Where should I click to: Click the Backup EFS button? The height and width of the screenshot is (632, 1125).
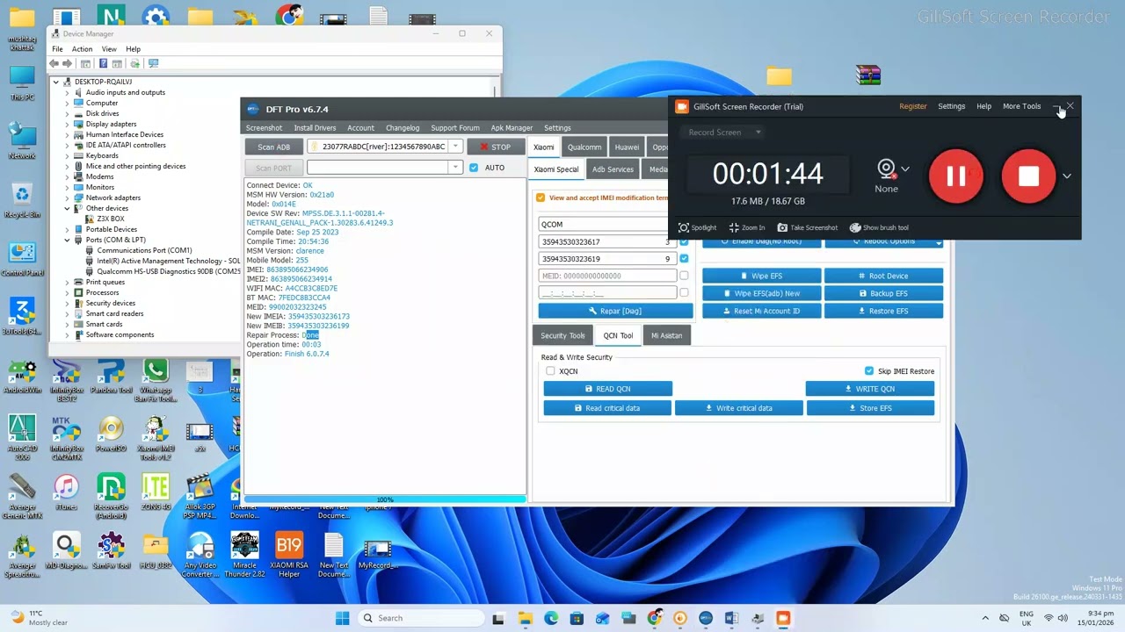coord(883,293)
